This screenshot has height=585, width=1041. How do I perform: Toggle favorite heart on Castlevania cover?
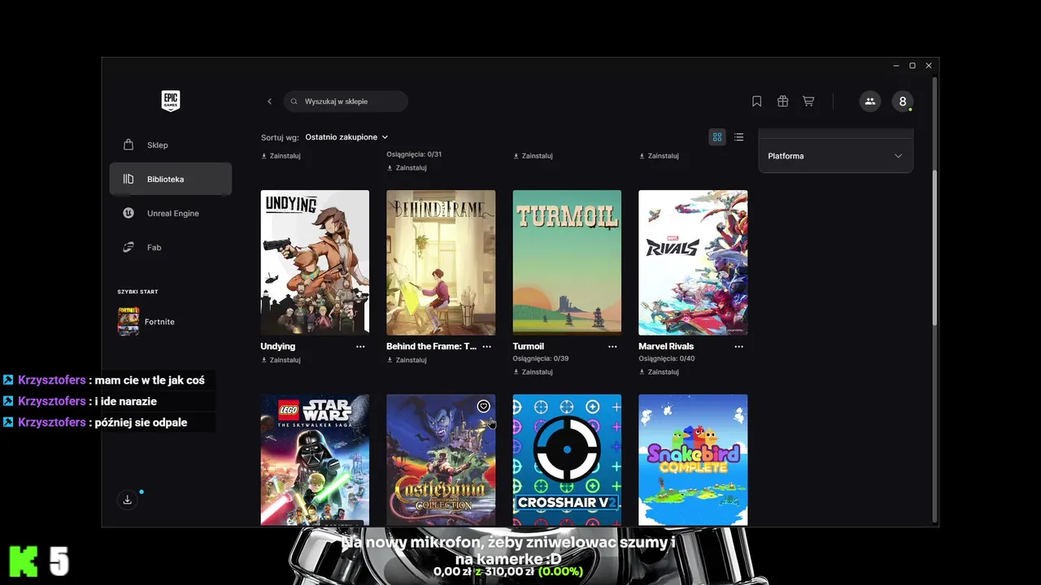coord(483,406)
